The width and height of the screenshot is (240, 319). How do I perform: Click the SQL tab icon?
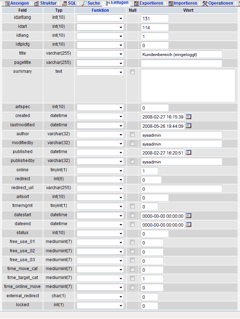click(64, 4)
